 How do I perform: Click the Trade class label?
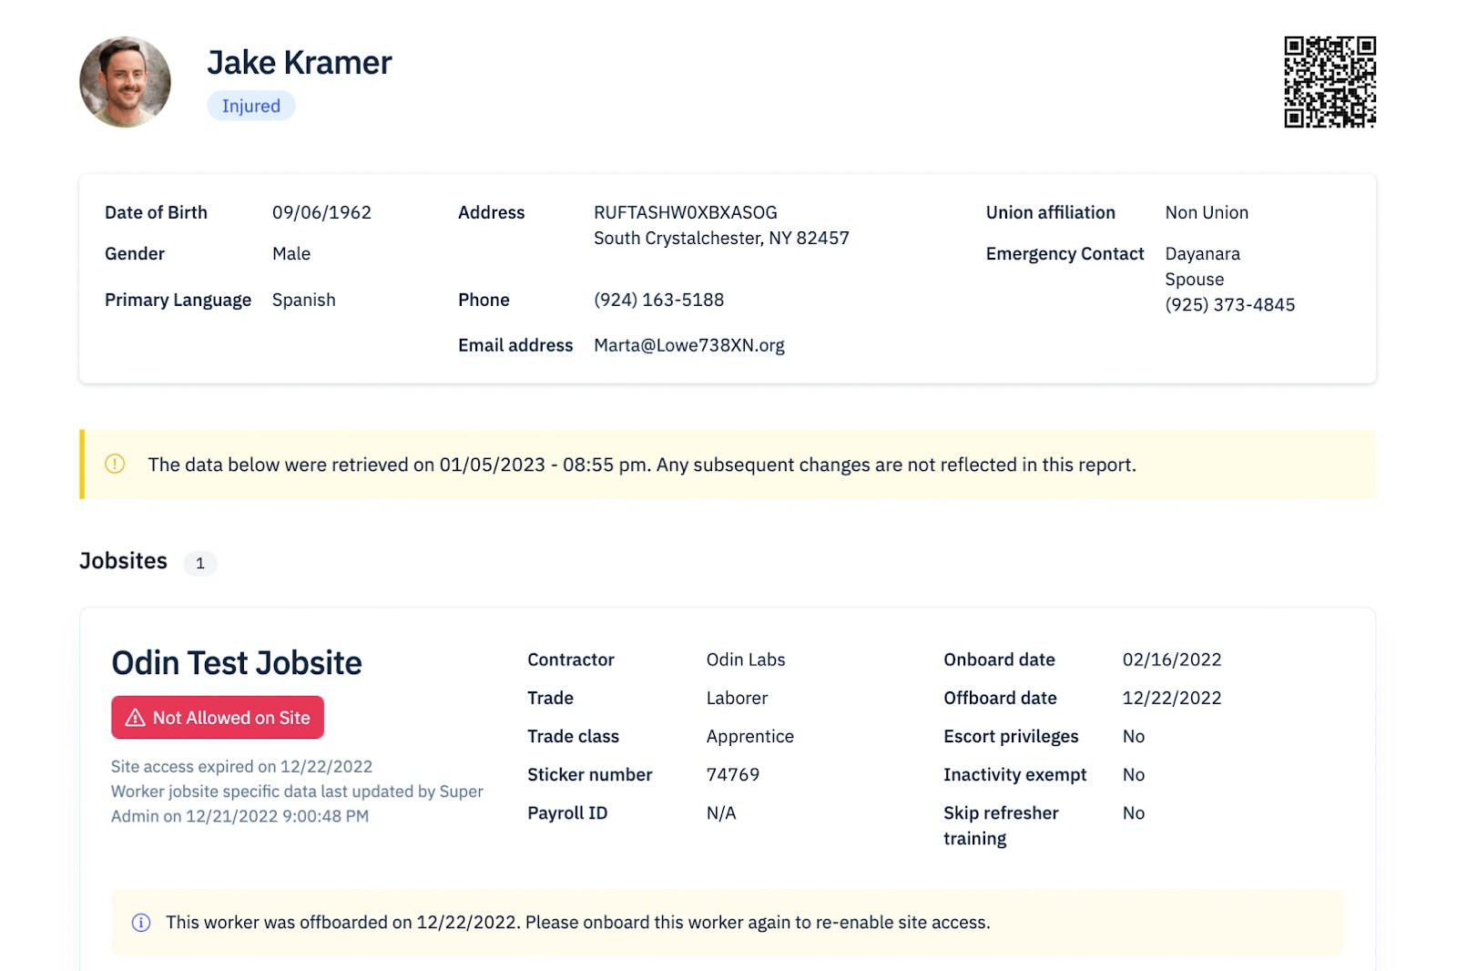tap(573, 736)
